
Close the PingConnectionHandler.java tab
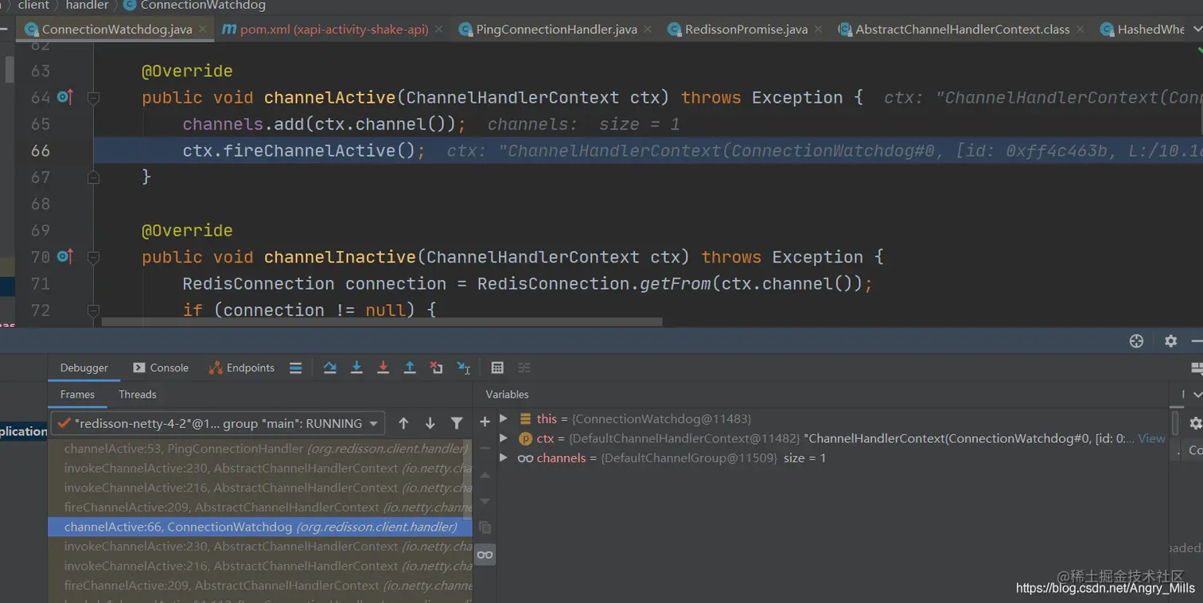[x=648, y=29]
